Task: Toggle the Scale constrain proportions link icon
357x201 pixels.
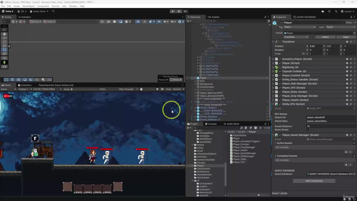Action: click(303, 54)
